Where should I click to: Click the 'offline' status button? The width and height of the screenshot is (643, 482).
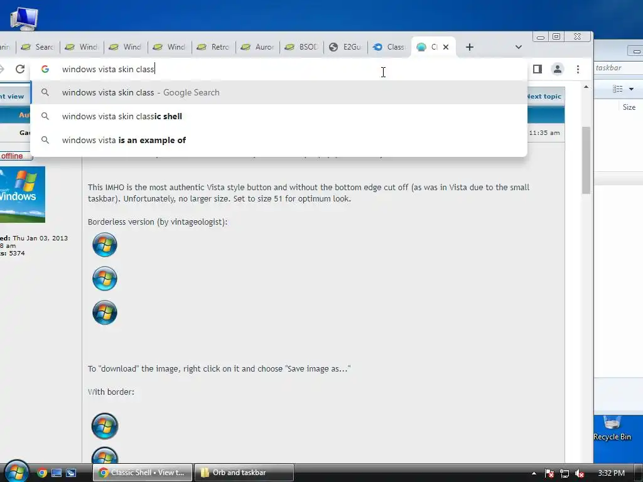(16, 156)
